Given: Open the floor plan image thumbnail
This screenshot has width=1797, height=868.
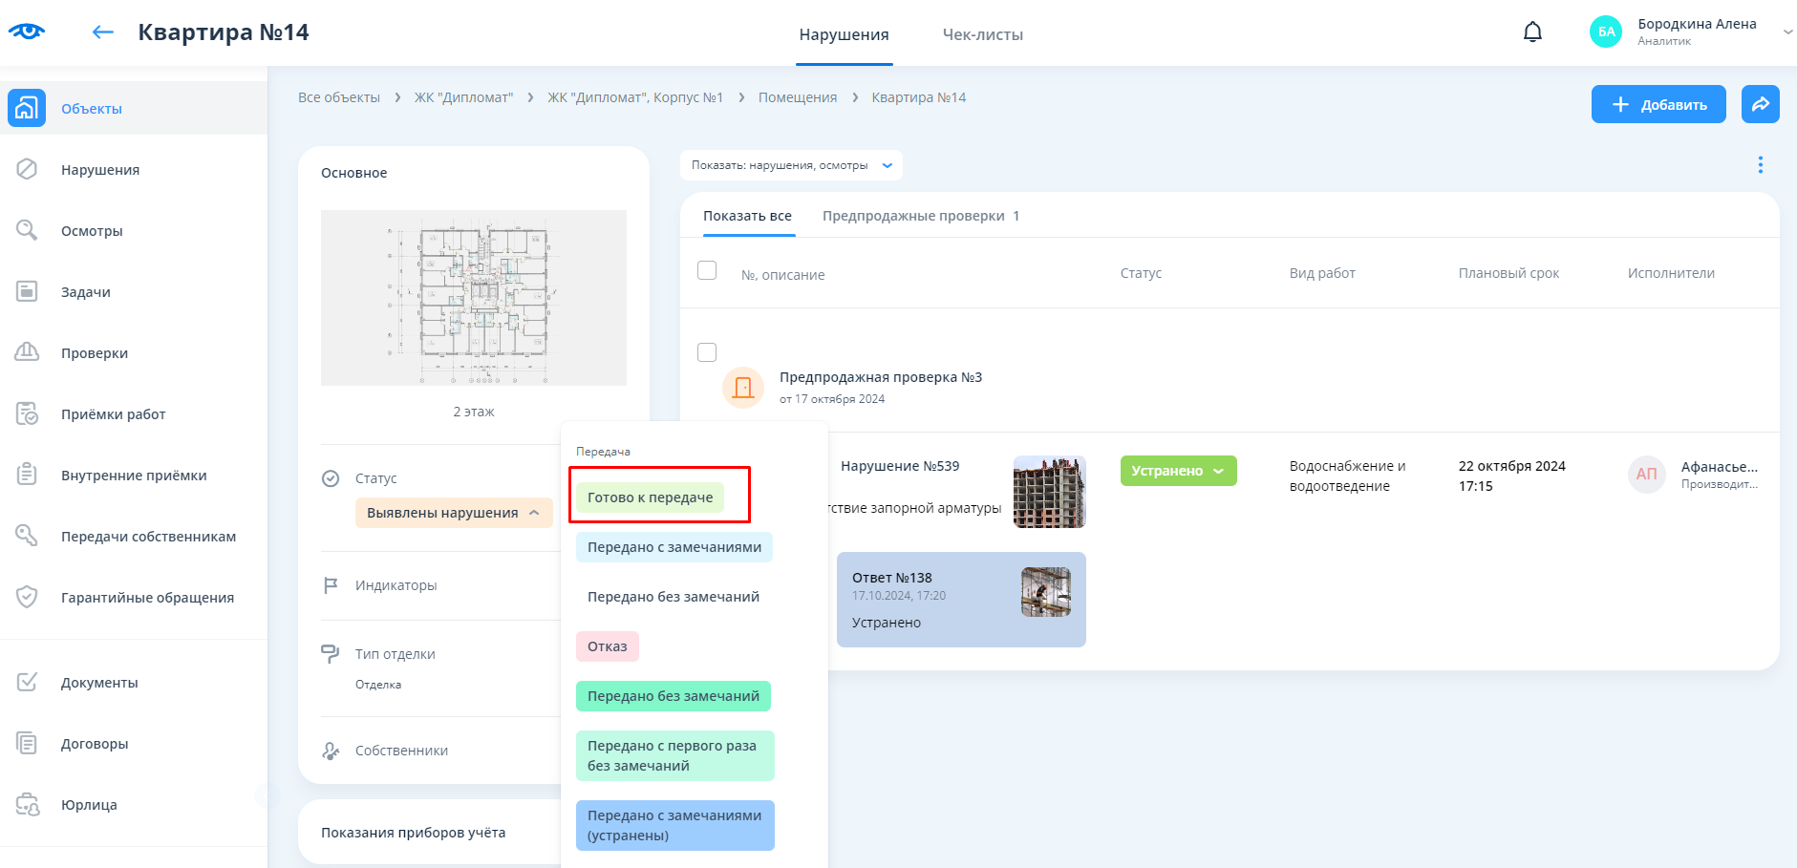Looking at the screenshot, I should [474, 298].
